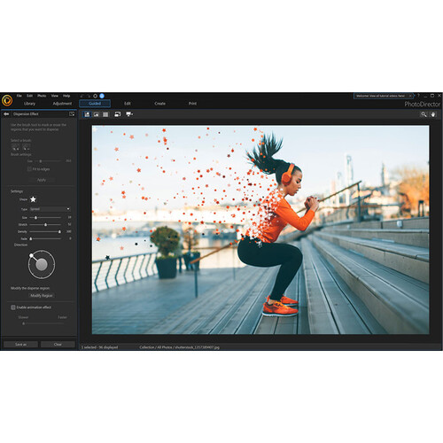Image resolution: width=443 pixels, height=443 pixels.
Task: Click the Density slider handle
Action: coord(59,232)
